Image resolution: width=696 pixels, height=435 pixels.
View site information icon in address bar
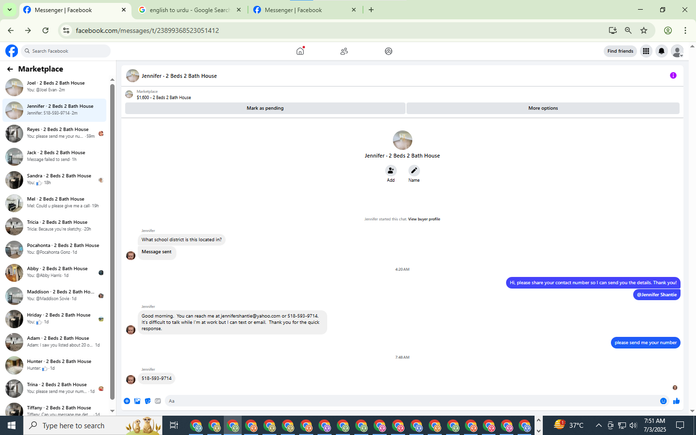(66, 30)
